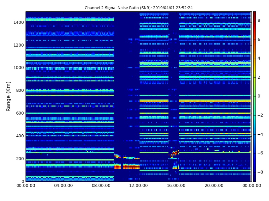The height and width of the screenshot is (201, 269).
Task: Click the 16:00:00 time axis label
Action: pyautogui.click(x=176, y=186)
